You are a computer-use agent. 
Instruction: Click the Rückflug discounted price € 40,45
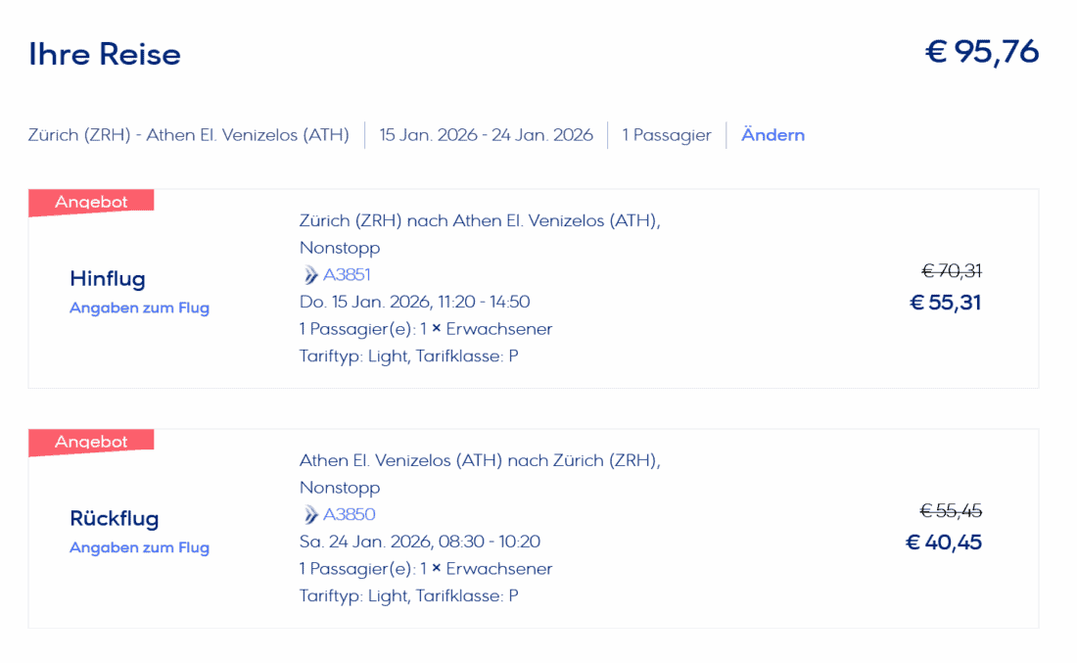pyautogui.click(x=944, y=543)
